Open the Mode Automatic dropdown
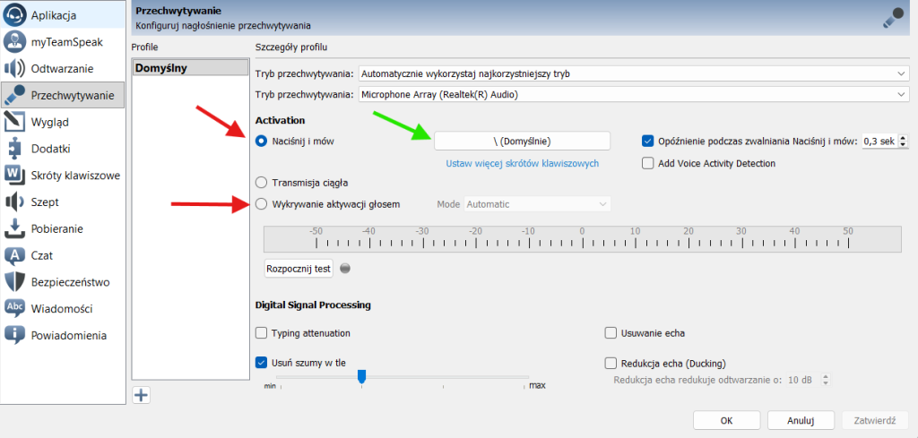 (x=538, y=204)
